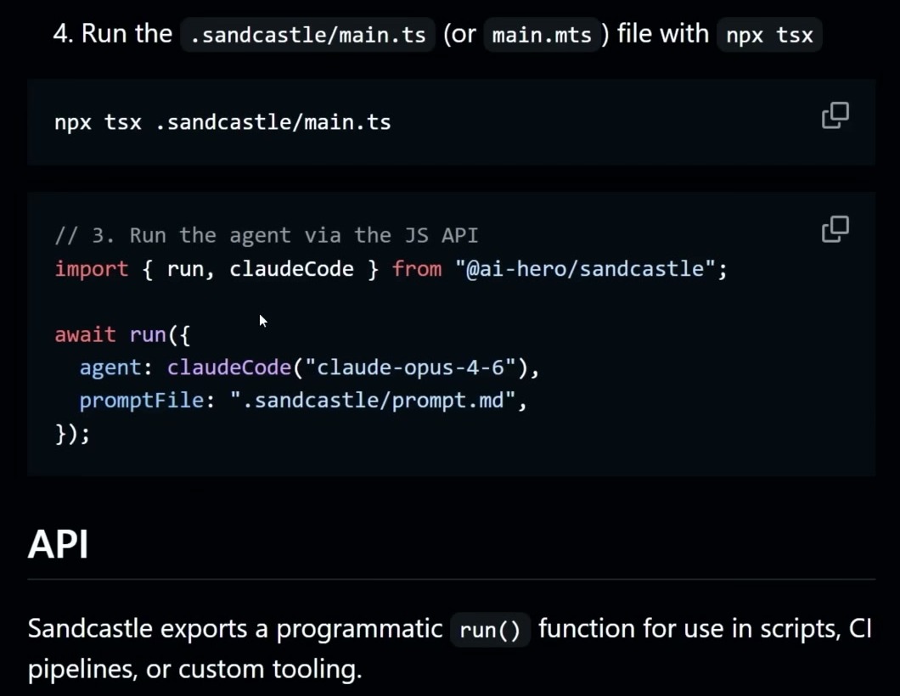Click the line with "claude-opus-4-6"
Screen dimensions: 900x696
pyautogui.click(x=309, y=368)
